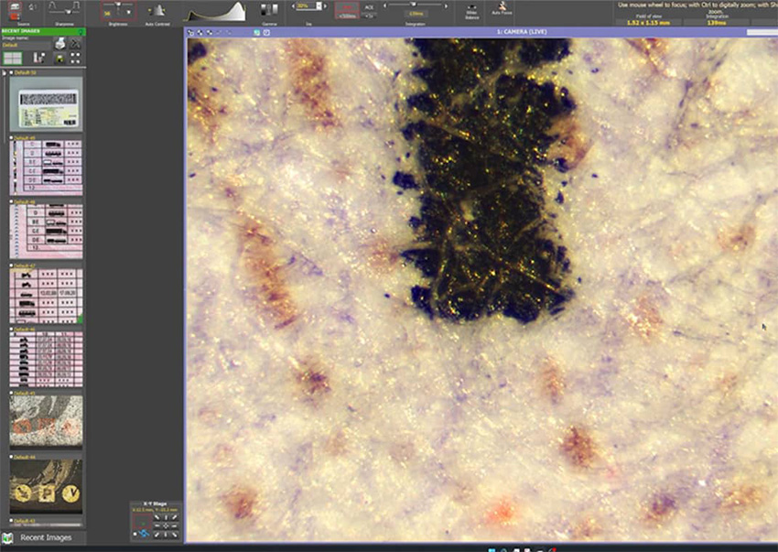
Task: Increase Integration with right arrow
Action: point(446,6)
